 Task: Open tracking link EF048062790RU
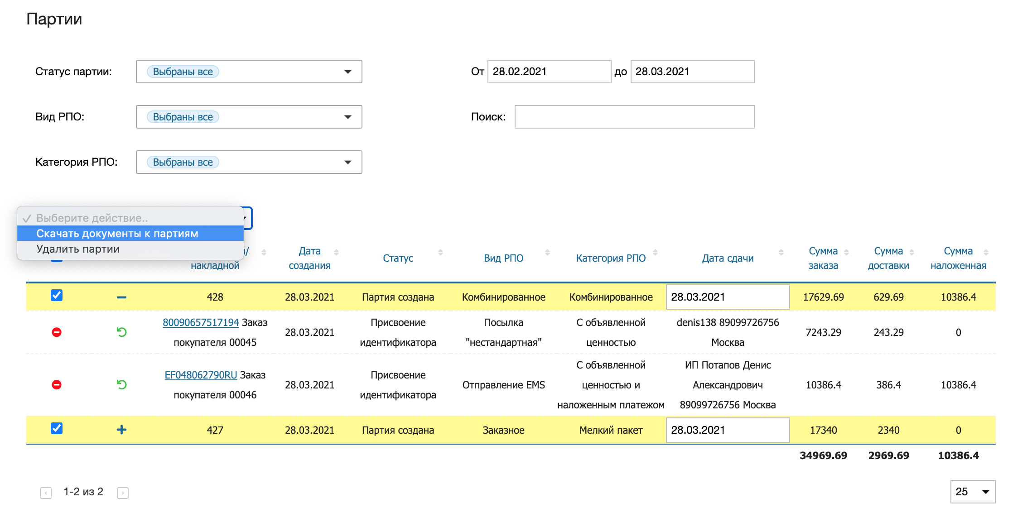pos(201,375)
